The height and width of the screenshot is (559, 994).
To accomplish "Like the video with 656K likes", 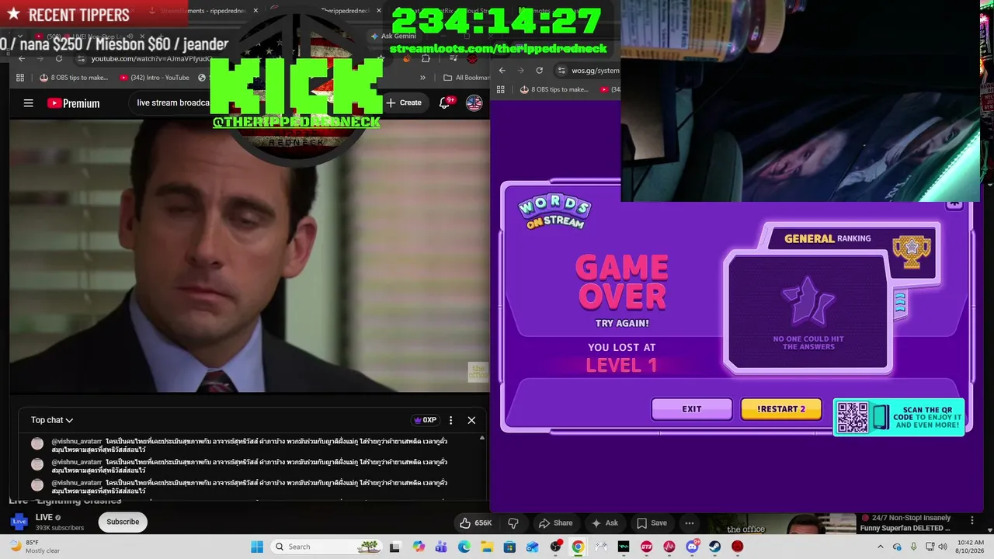I will (x=476, y=523).
